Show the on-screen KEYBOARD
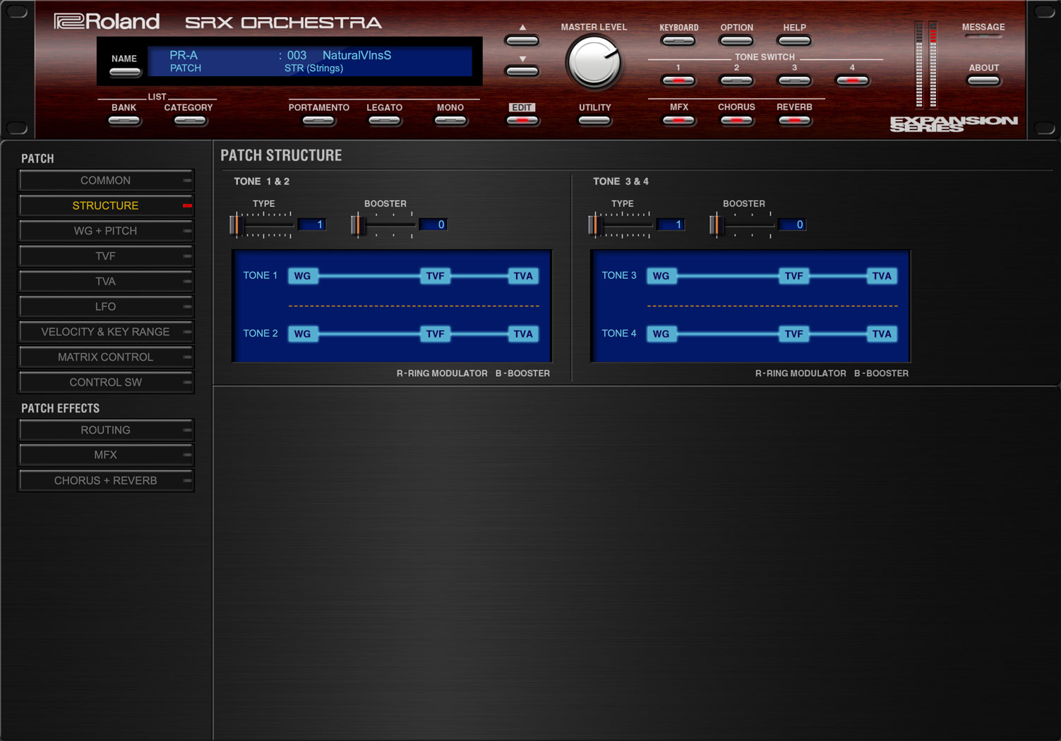Viewport: 1061px width, 741px height. coord(678,41)
